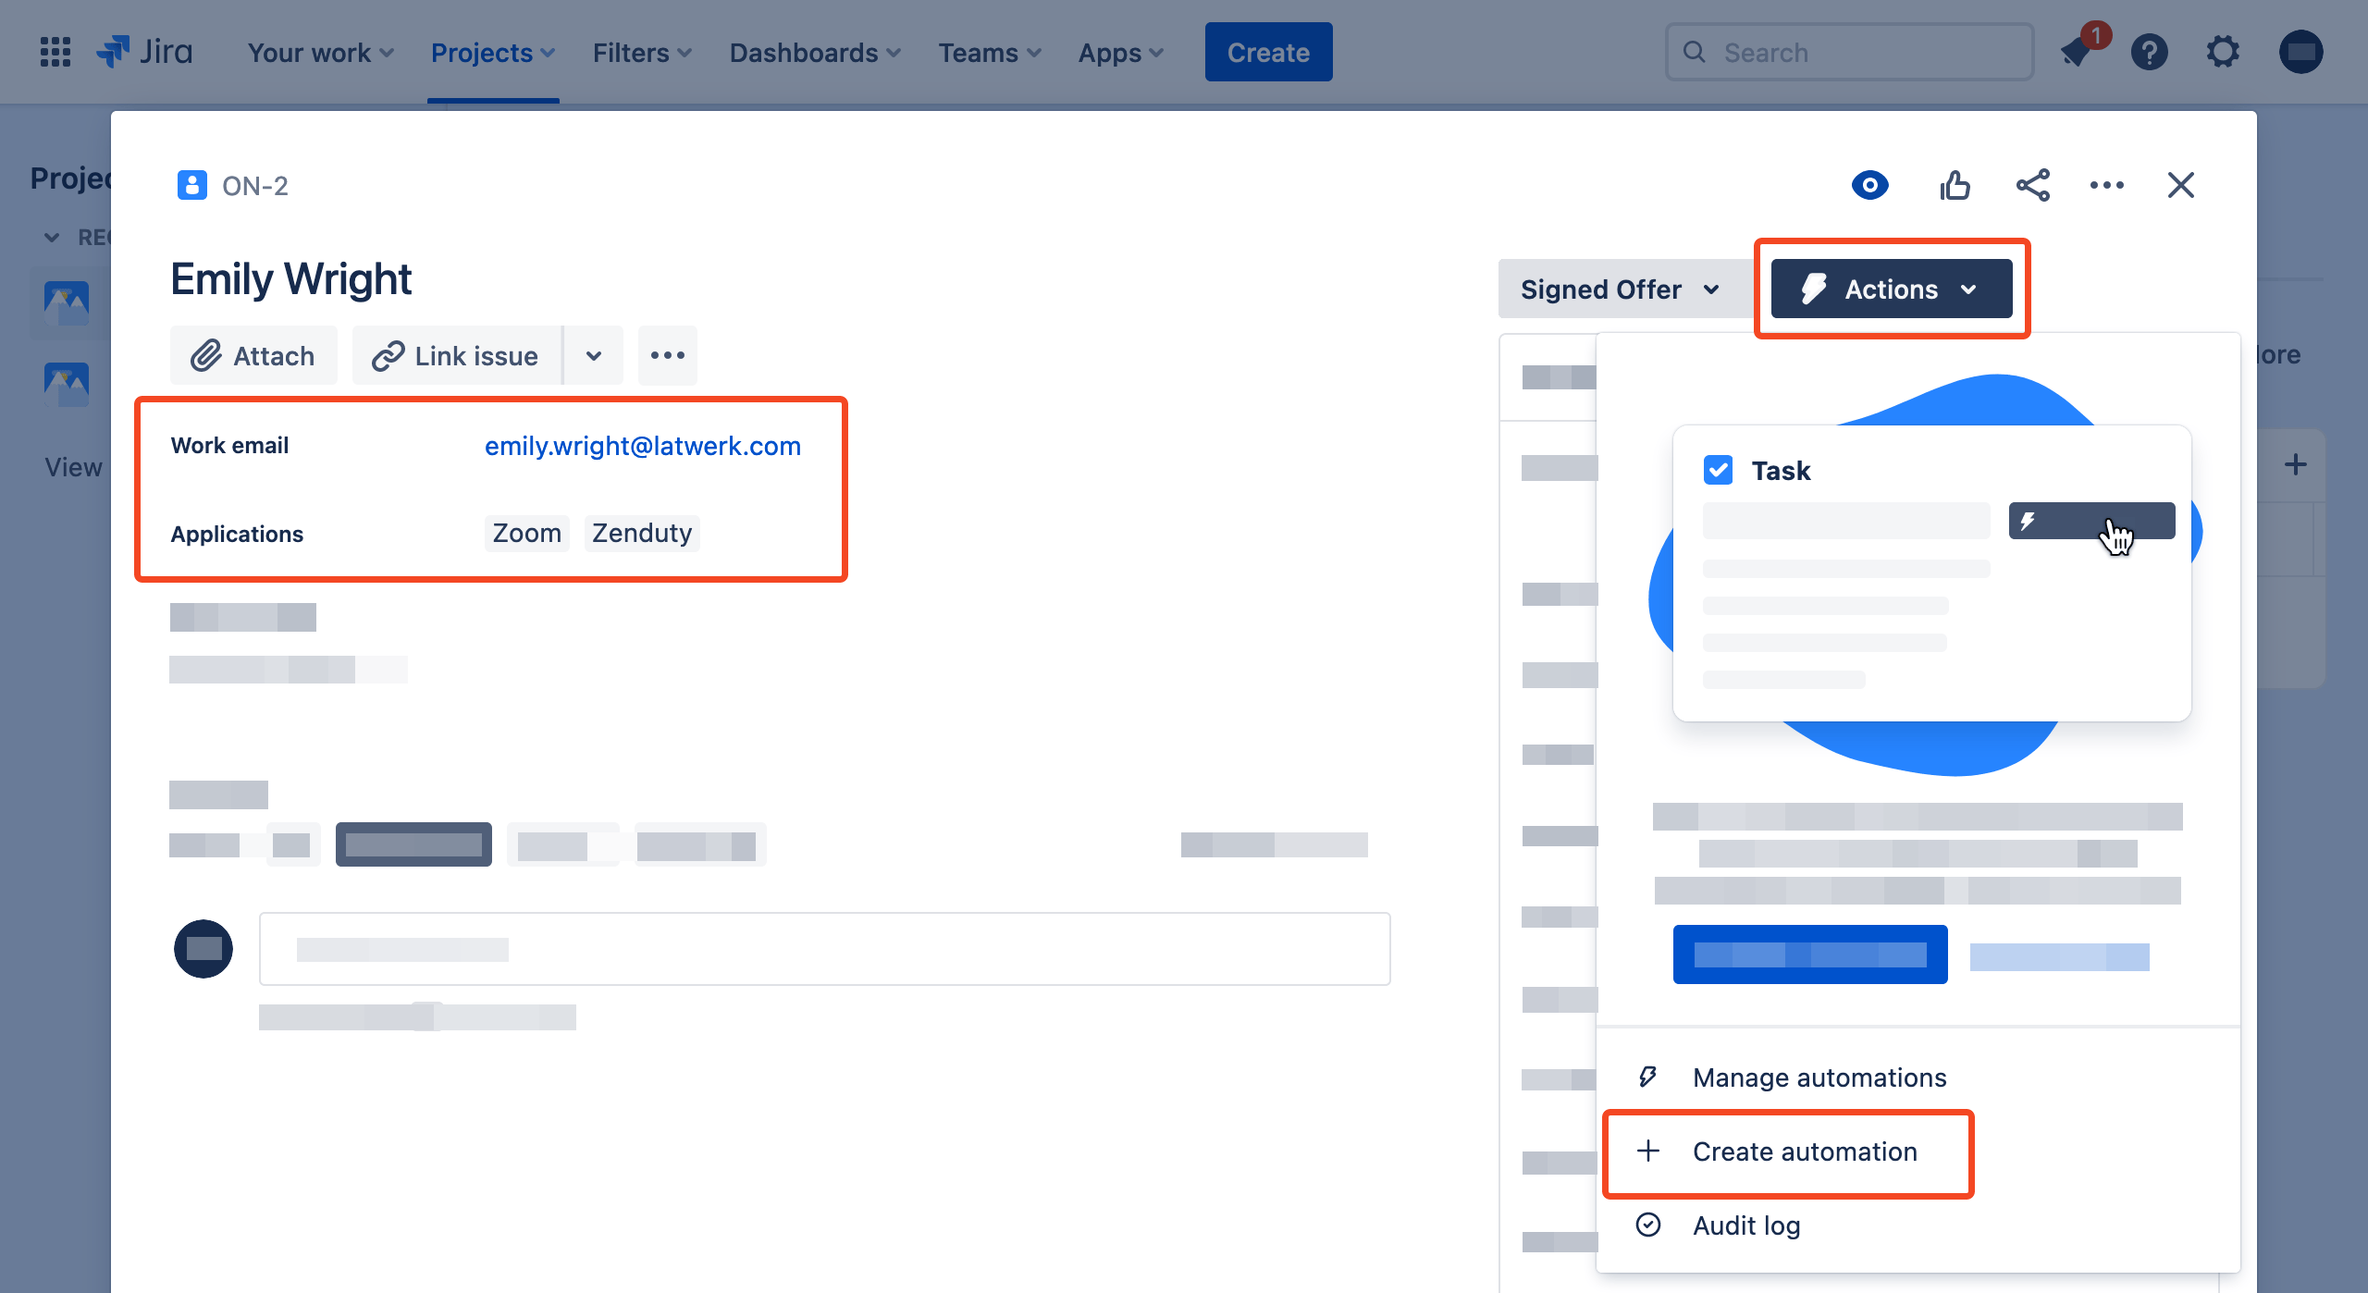The image size is (2368, 1293).
Task: Click View all projects in the sidebar
Action: tap(73, 468)
